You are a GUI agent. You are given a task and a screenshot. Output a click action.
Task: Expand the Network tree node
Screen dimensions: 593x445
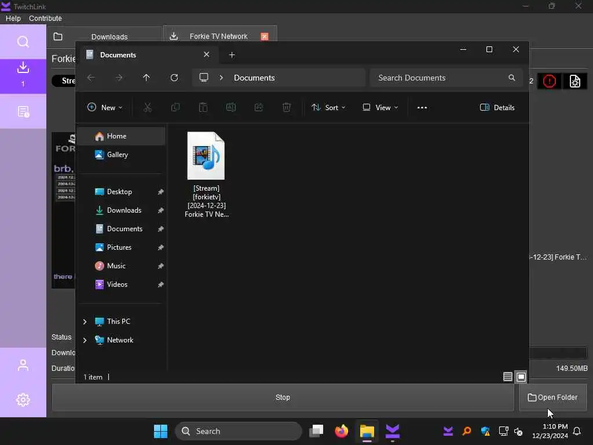[85, 340]
